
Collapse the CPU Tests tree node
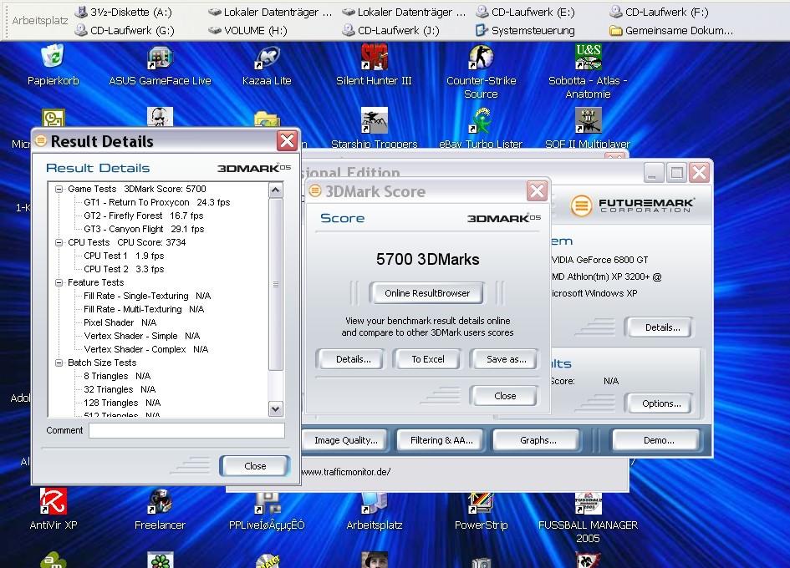(59, 242)
